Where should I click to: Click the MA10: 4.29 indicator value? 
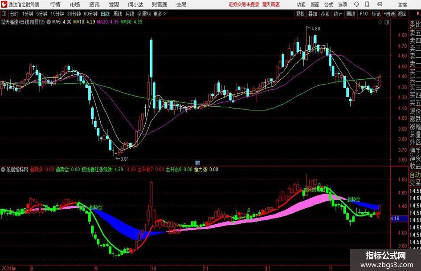pos(84,22)
